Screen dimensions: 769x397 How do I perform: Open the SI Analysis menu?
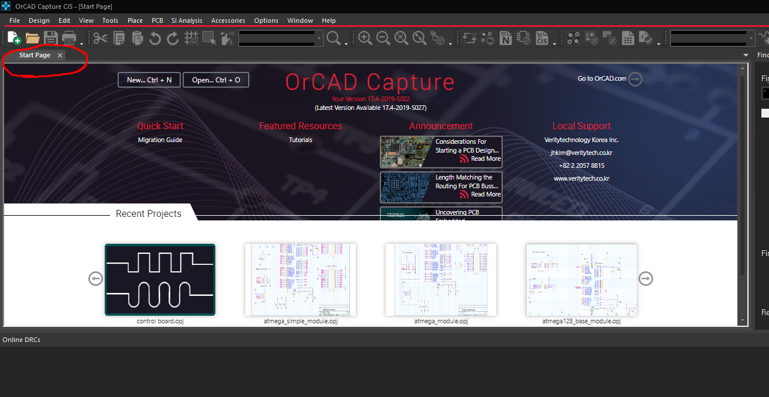pyautogui.click(x=187, y=20)
